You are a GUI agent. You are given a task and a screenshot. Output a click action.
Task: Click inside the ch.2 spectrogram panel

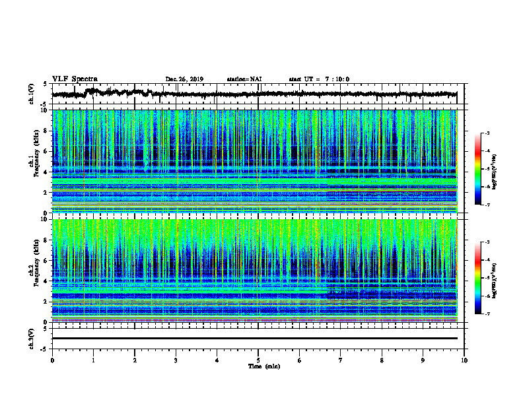(254, 271)
